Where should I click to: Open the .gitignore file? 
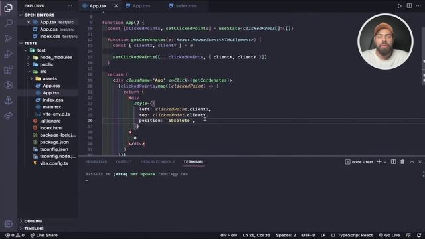(x=50, y=121)
